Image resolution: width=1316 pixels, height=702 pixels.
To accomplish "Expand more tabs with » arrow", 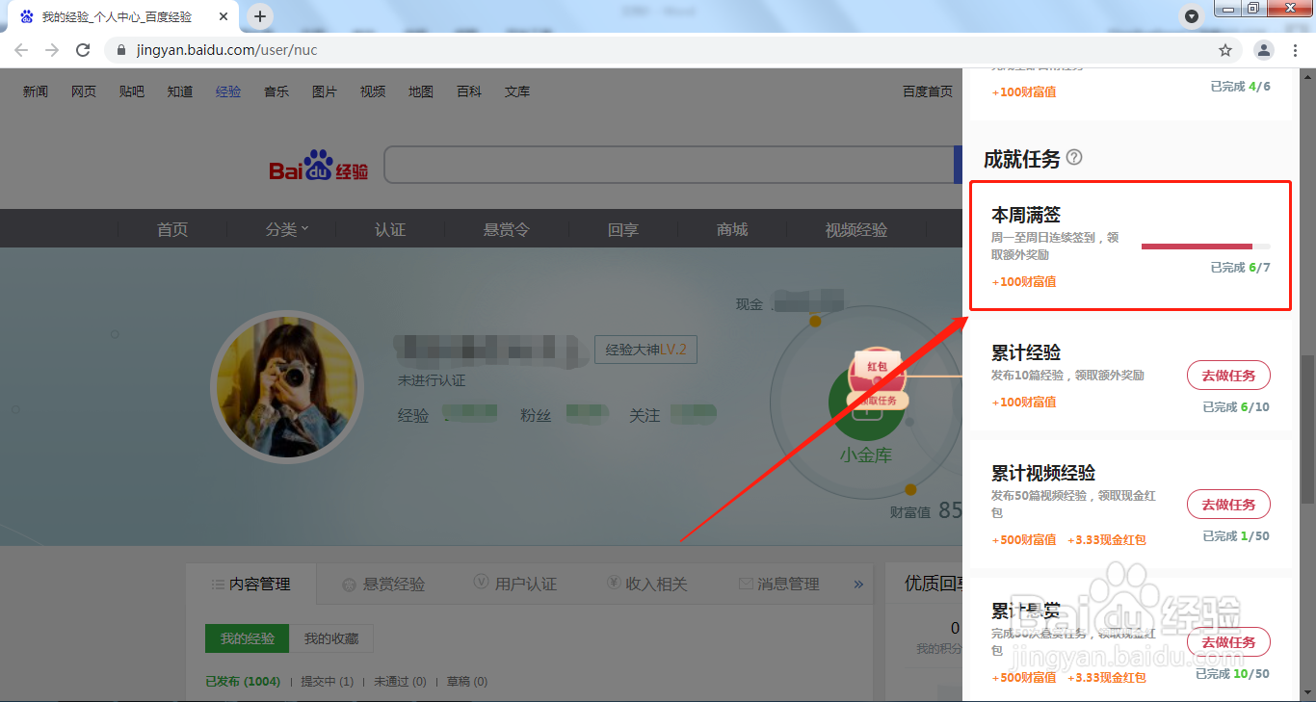I will [858, 584].
